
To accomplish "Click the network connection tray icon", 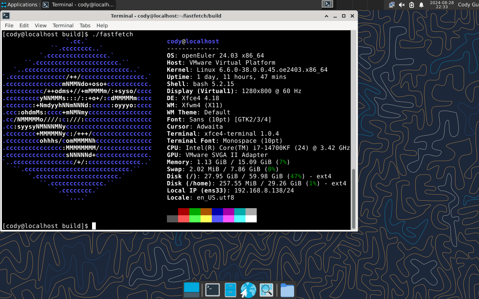I will pyautogui.click(x=392, y=5).
